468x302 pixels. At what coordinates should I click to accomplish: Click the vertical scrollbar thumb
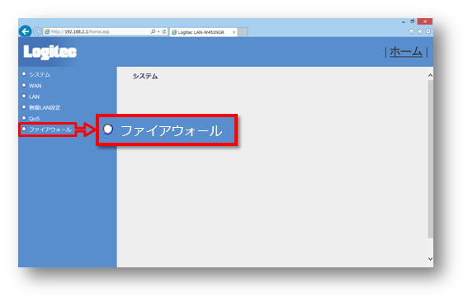coord(430,159)
